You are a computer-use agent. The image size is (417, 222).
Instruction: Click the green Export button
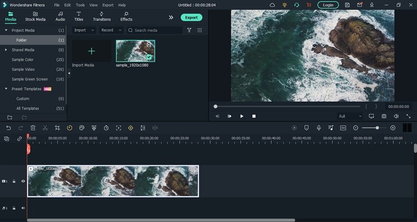tap(191, 17)
